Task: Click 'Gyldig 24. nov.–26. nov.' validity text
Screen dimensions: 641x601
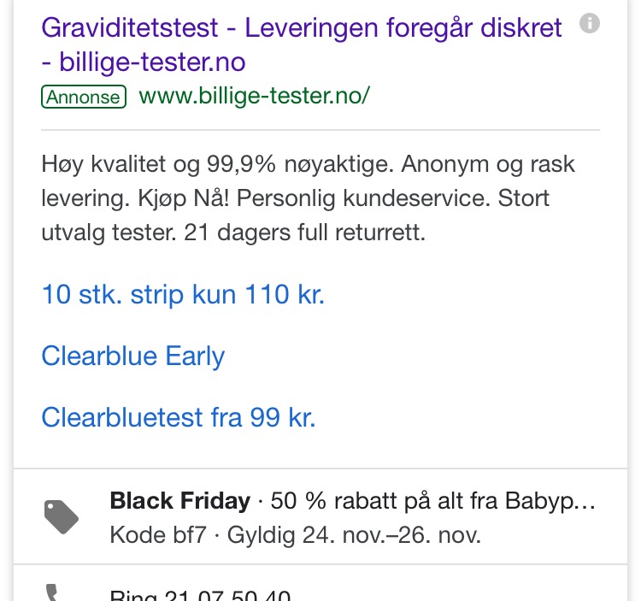Action: click(354, 535)
